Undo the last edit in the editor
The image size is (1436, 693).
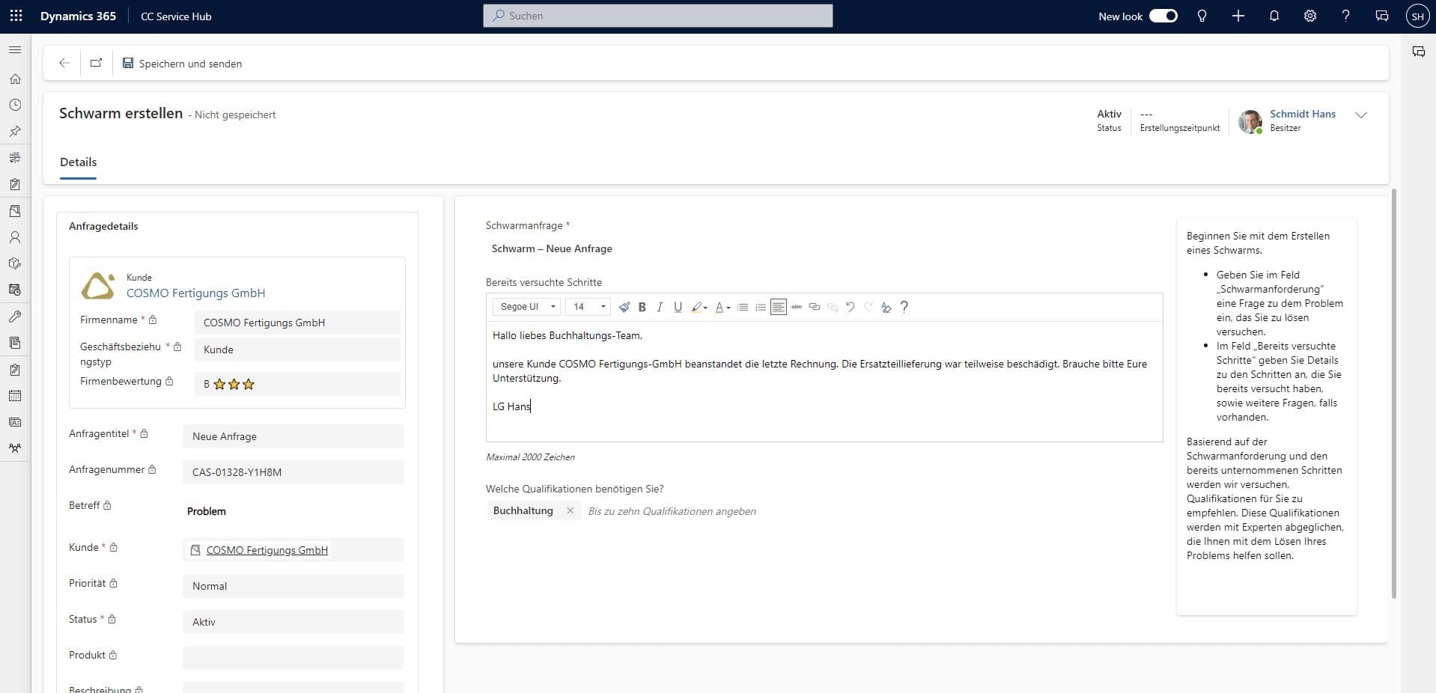850,307
